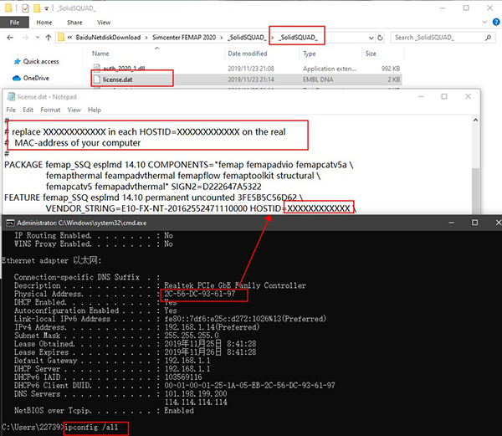
Task: Click the OneDrive cloud icon
Action: click(x=15, y=77)
